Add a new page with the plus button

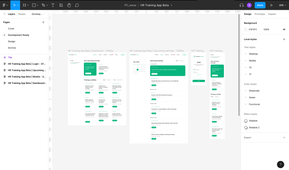point(43,22)
